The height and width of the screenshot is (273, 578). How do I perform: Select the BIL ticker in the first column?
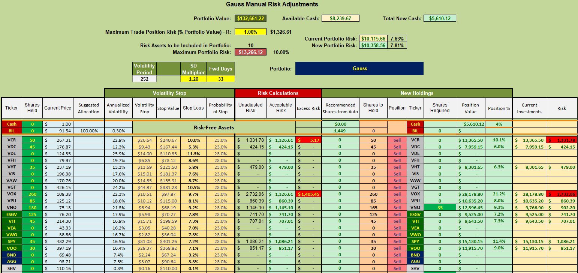point(12,131)
